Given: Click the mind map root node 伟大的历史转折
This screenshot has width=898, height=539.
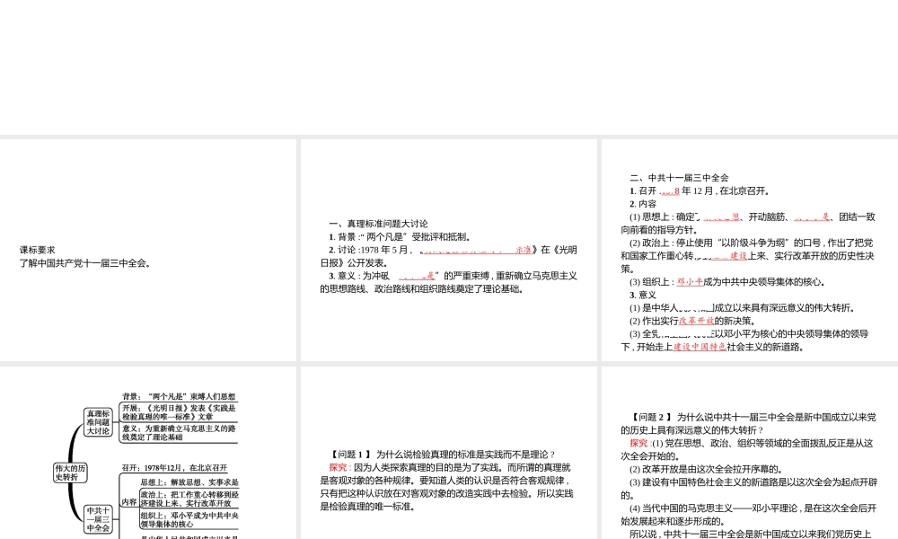Looking at the screenshot, I should click(70, 472).
